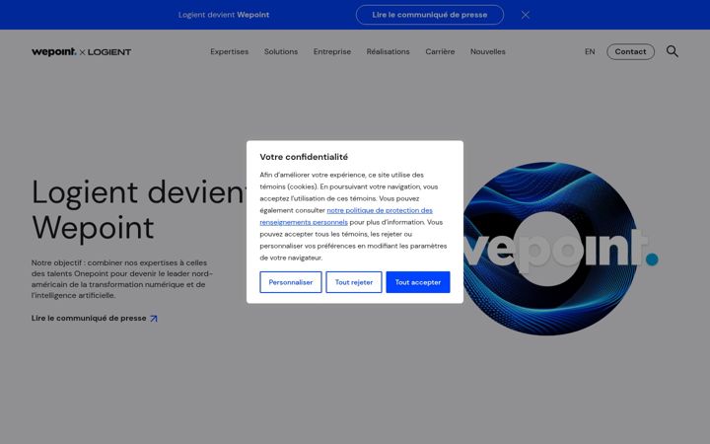Open the Carrière menu item

click(440, 51)
